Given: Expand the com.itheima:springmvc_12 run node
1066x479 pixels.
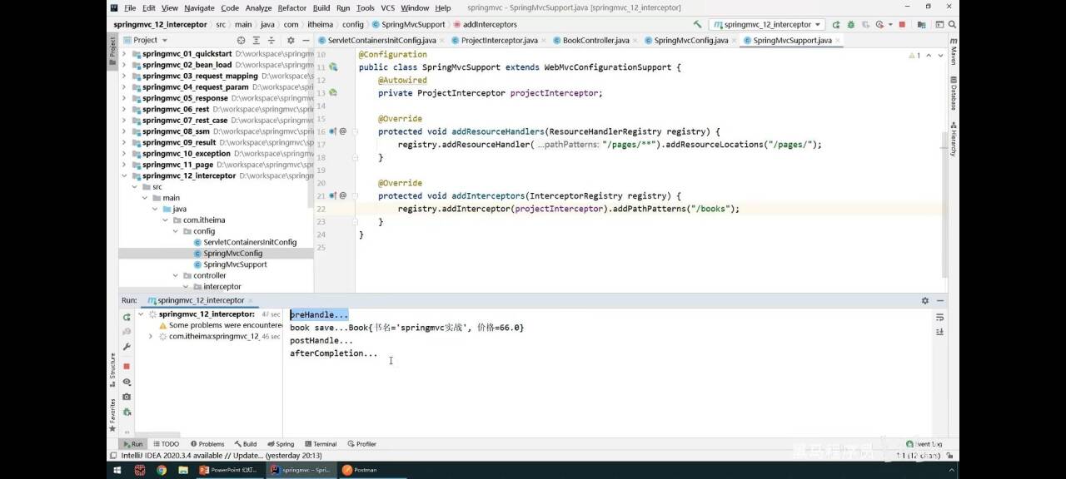Looking at the screenshot, I should click(150, 337).
